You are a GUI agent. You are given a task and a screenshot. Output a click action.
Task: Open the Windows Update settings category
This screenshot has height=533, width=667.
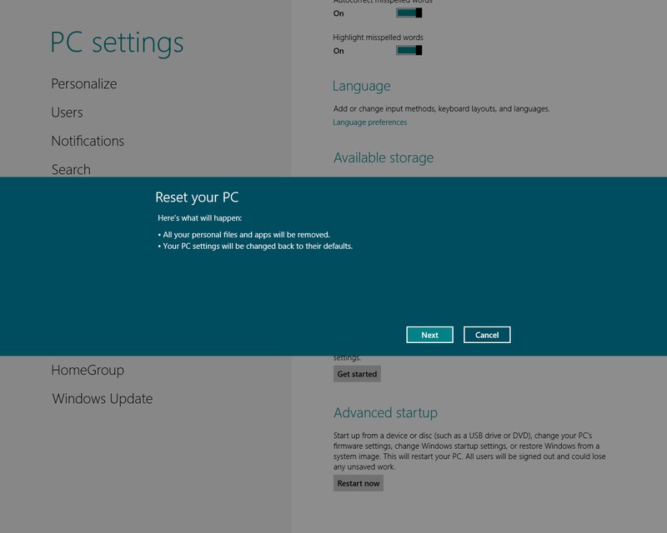click(x=103, y=399)
